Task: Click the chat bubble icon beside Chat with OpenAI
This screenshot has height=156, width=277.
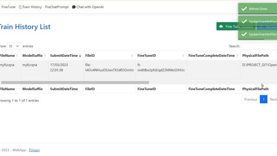Action: pyautogui.click(x=74, y=7)
